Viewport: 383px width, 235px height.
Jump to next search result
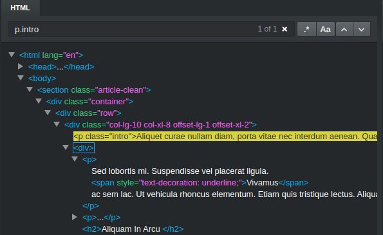[362, 30]
